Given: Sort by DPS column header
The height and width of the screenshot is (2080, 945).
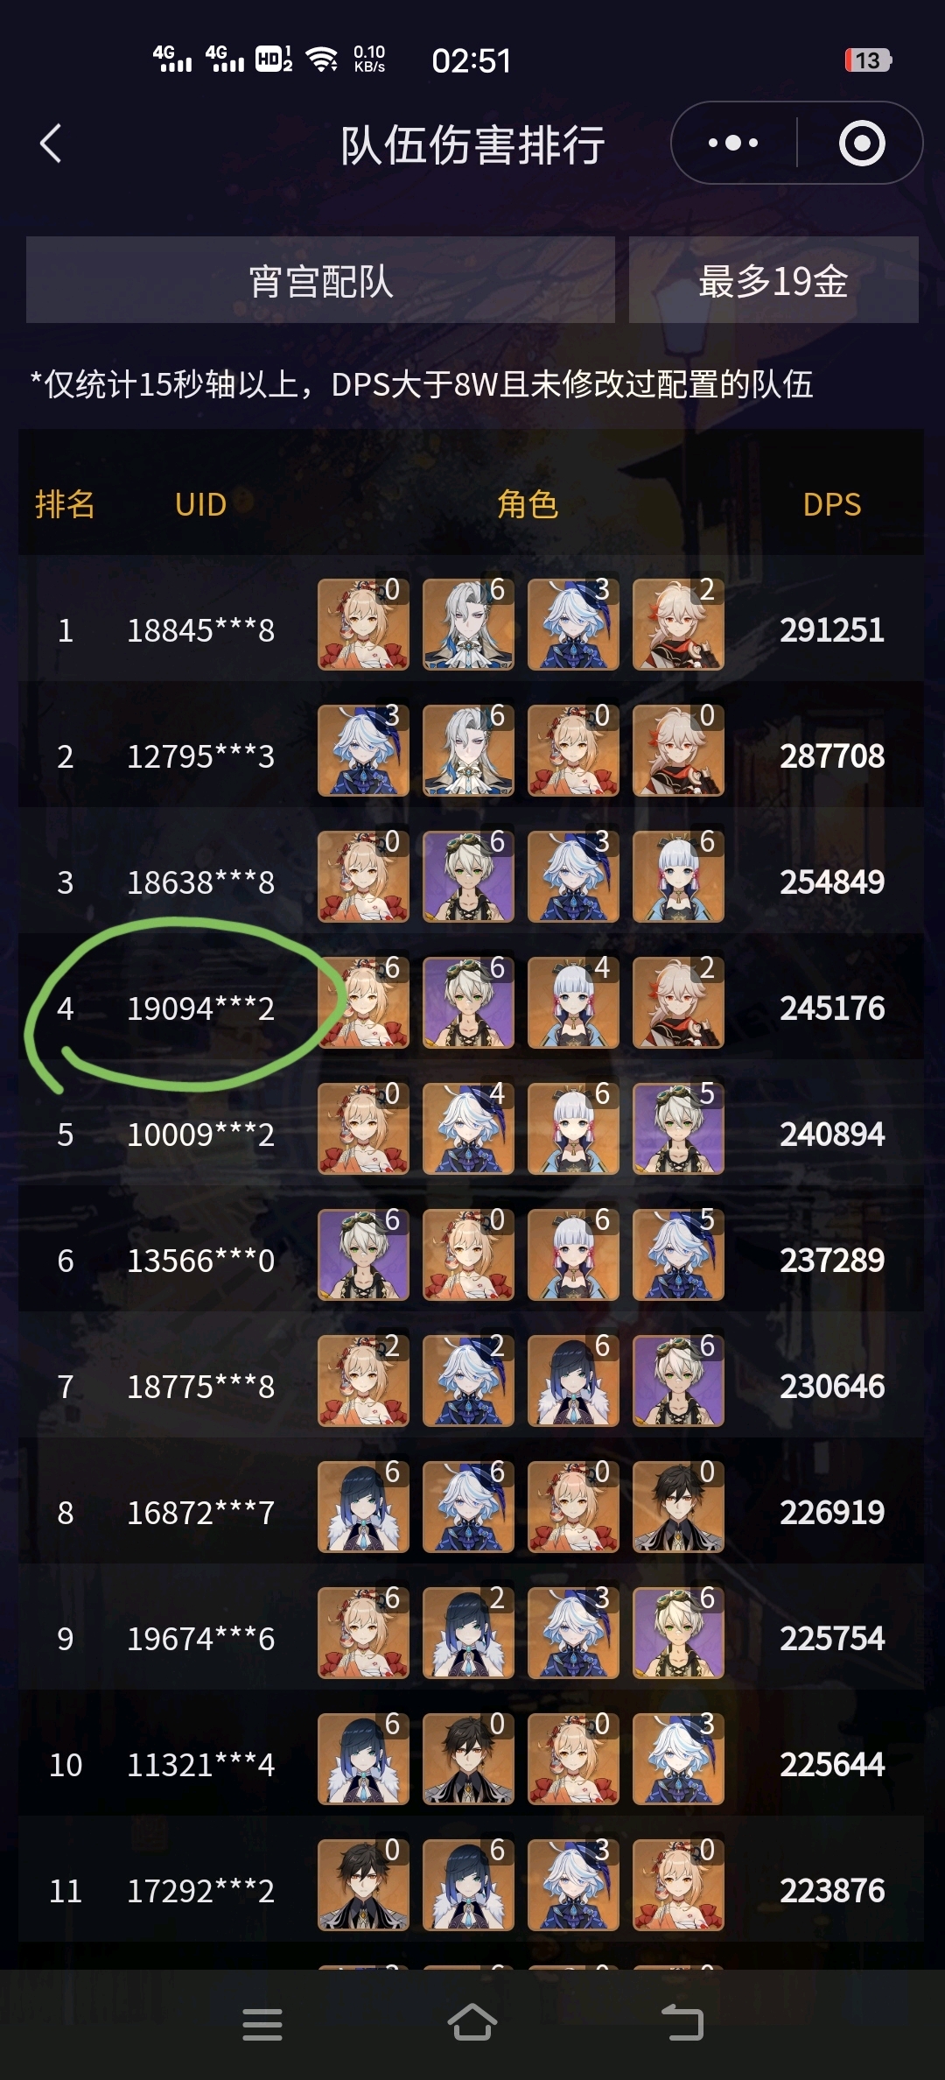Looking at the screenshot, I should (x=832, y=504).
